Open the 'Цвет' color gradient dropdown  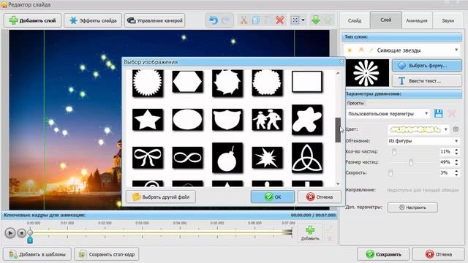click(x=419, y=129)
